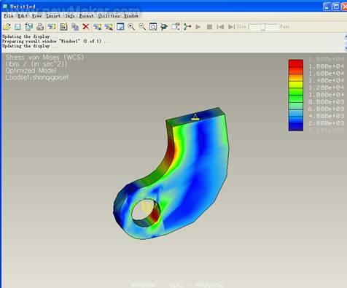Open the Utilities menu
This screenshot has width=347, height=288.
pos(109,16)
